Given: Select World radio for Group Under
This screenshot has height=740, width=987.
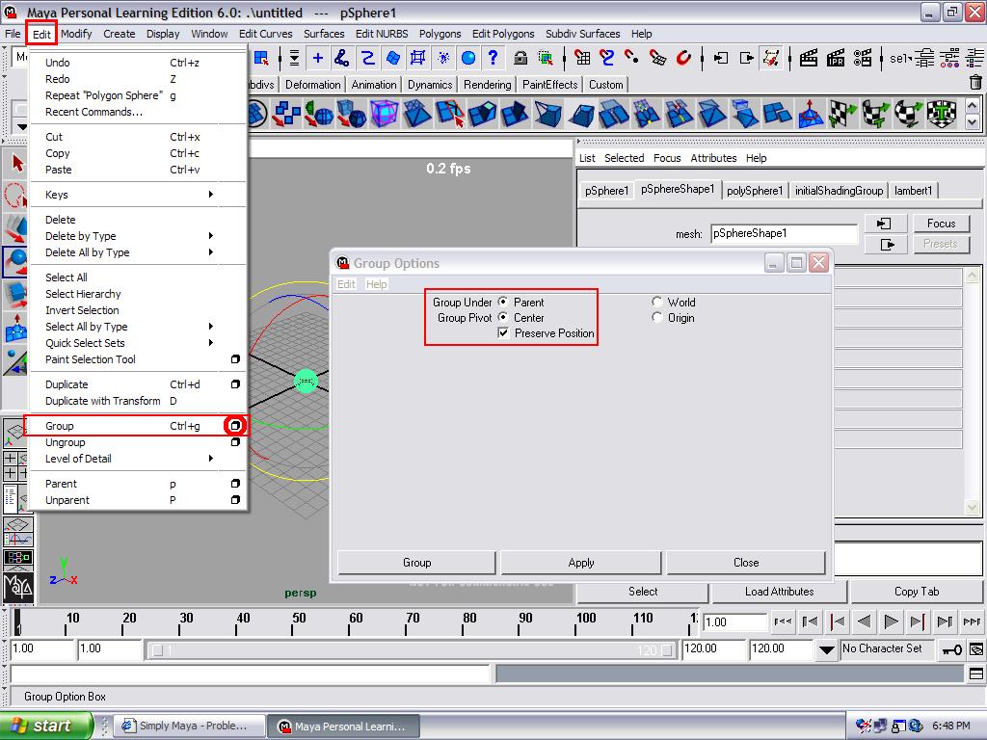Looking at the screenshot, I should [657, 302].
